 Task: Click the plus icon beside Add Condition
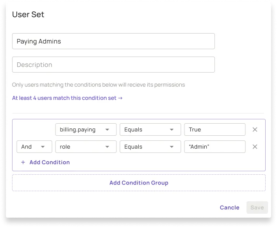click(x=23, y=162)
